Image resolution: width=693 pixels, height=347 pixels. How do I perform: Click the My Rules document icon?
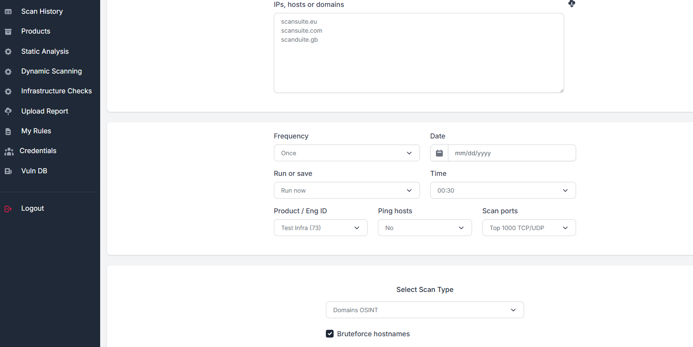pyautogui.click(x=8, y=132)
